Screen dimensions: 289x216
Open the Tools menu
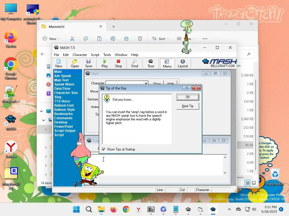107,55
